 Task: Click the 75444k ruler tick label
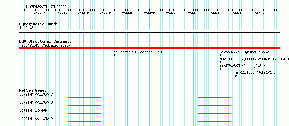pos(127,13)
